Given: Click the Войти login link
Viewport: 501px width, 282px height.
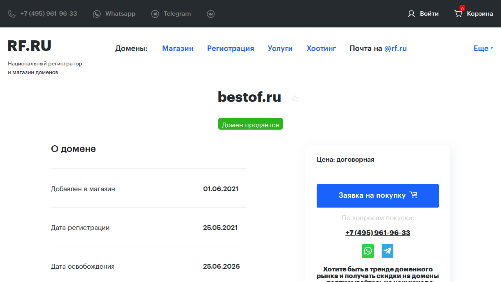Looking at the screenshot, I should coord(429,14).
